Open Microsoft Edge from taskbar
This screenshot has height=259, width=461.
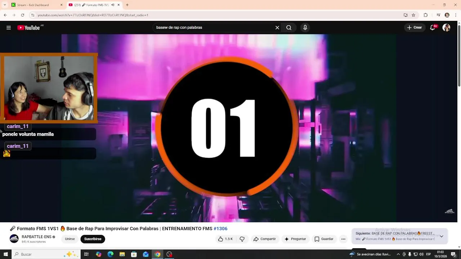pos(111,254)
